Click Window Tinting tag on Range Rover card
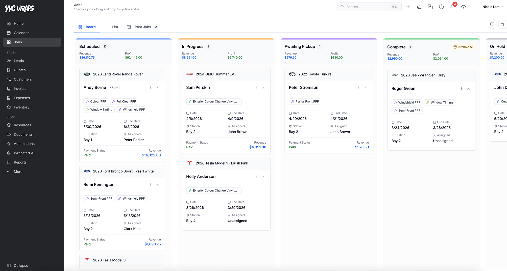The image size is (507, 271). [99, 110]
